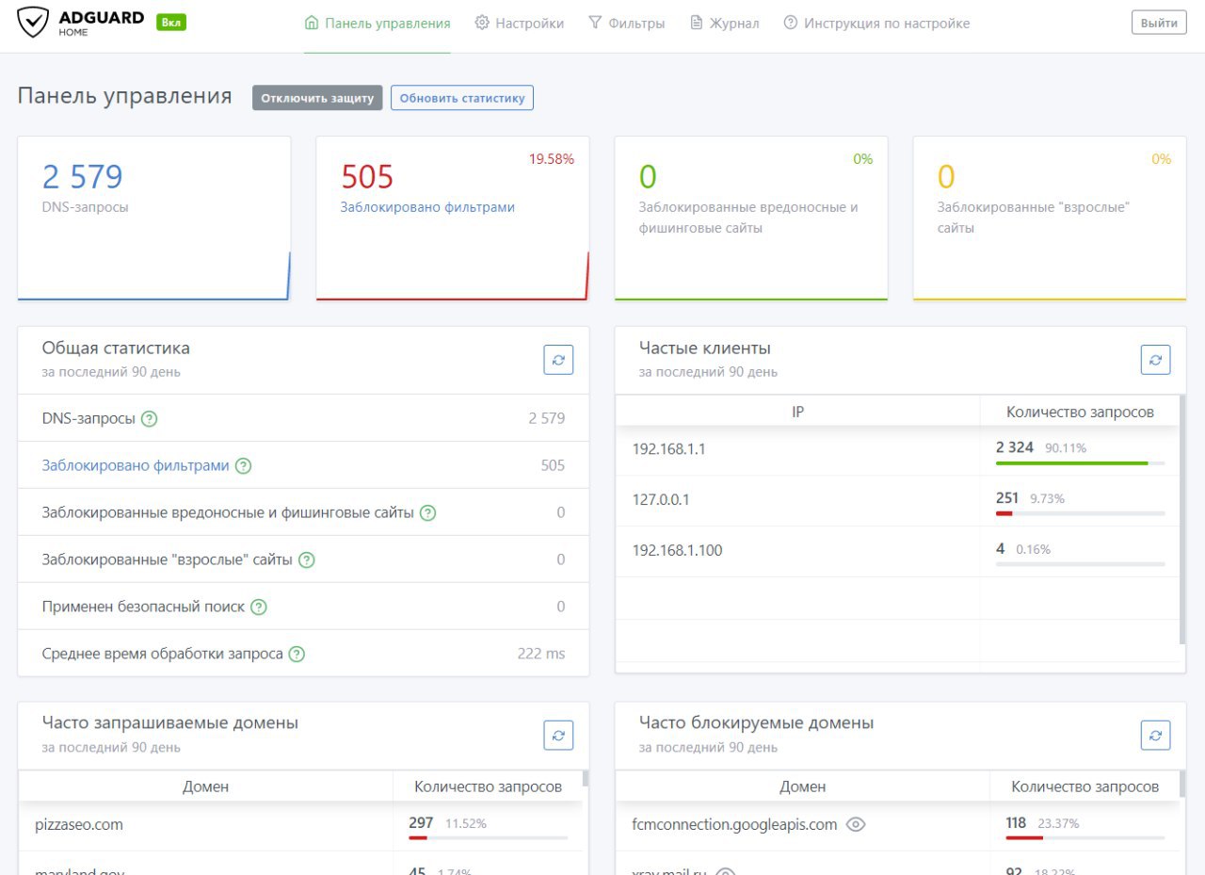This screenshot has height=875, width=1205.
Task: Click the Выйти logout button
Action: click(1159, 23)
